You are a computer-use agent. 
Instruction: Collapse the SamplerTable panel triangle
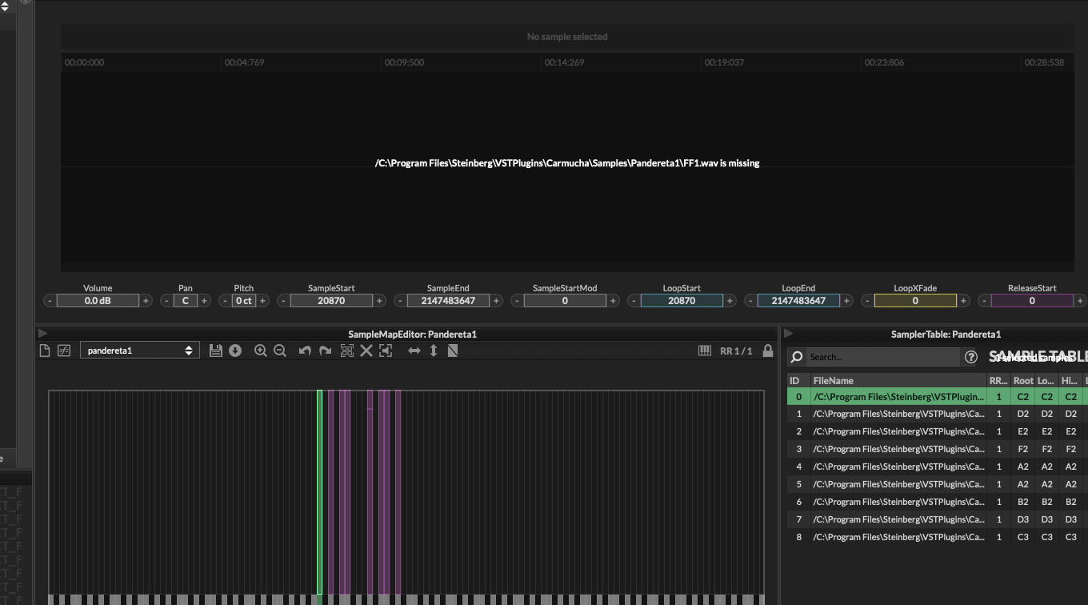pos(789,334)
